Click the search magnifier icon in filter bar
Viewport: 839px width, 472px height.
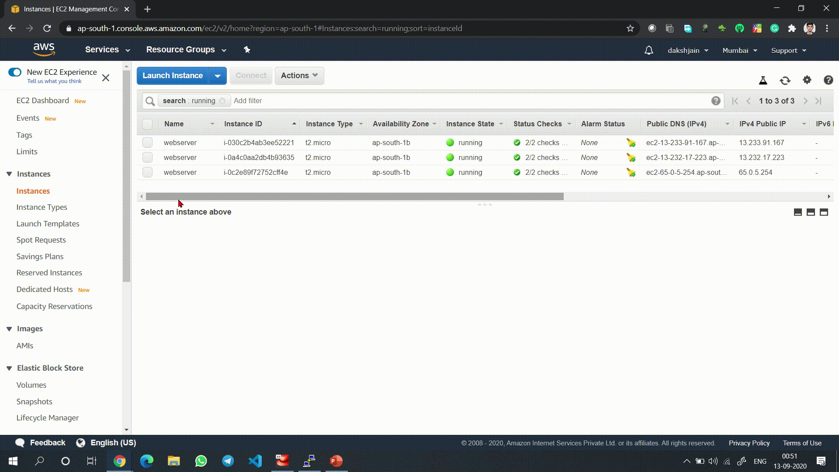tap(150, 101)
